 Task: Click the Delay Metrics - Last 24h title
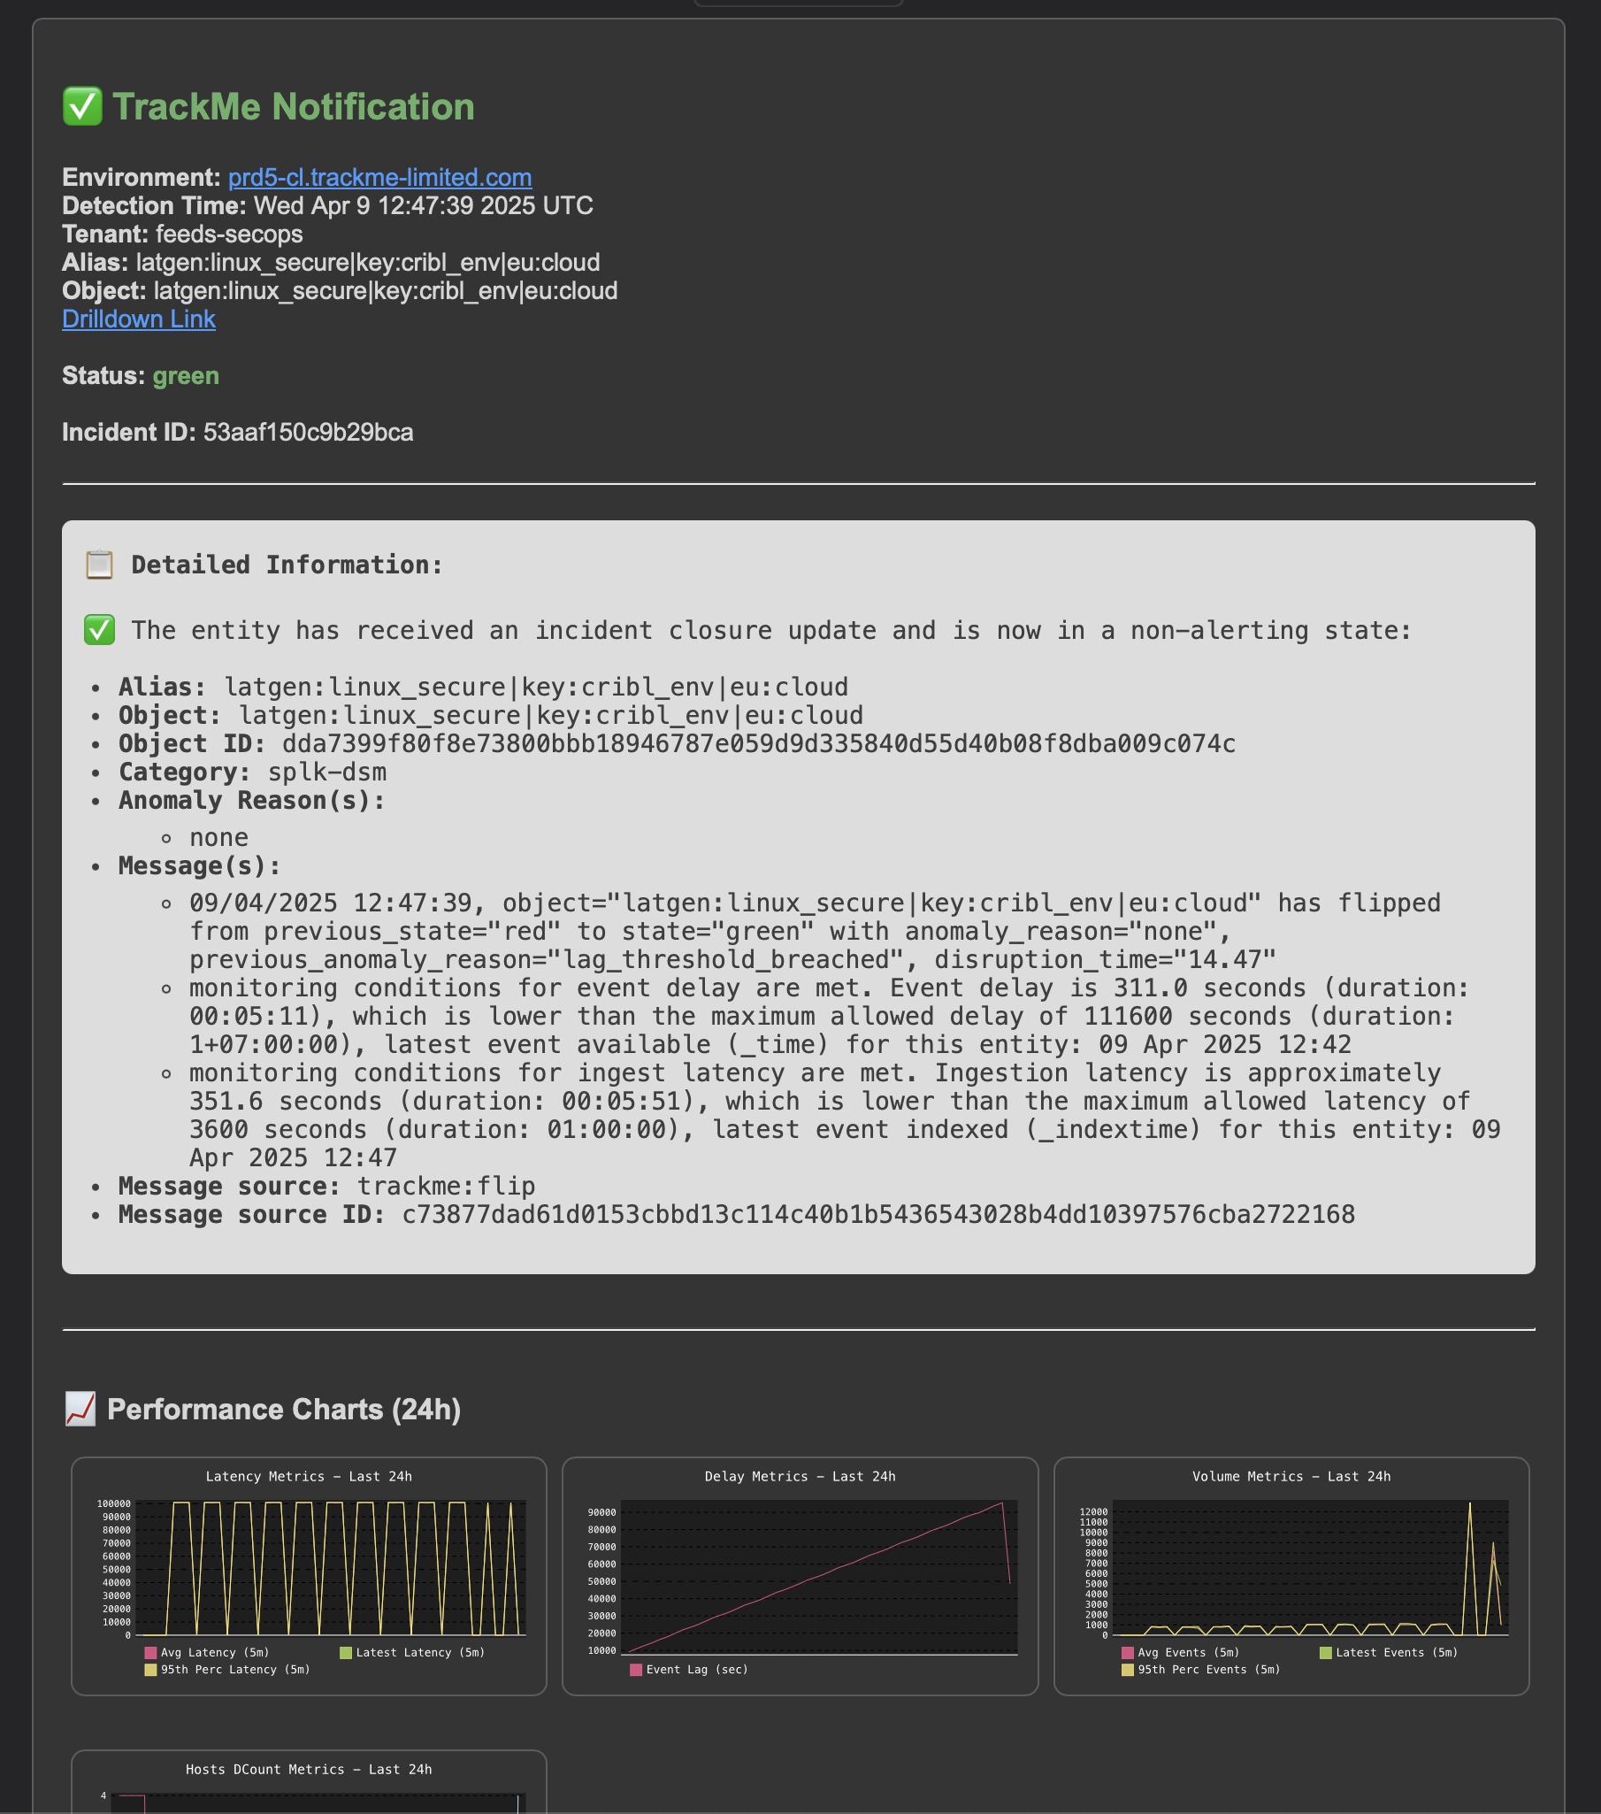tap(800, 1477)
